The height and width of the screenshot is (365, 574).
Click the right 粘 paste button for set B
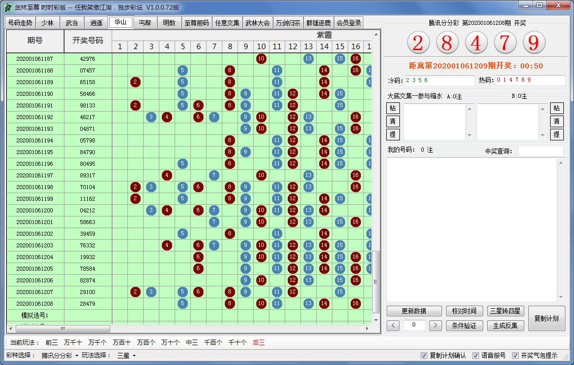point(557,108)
